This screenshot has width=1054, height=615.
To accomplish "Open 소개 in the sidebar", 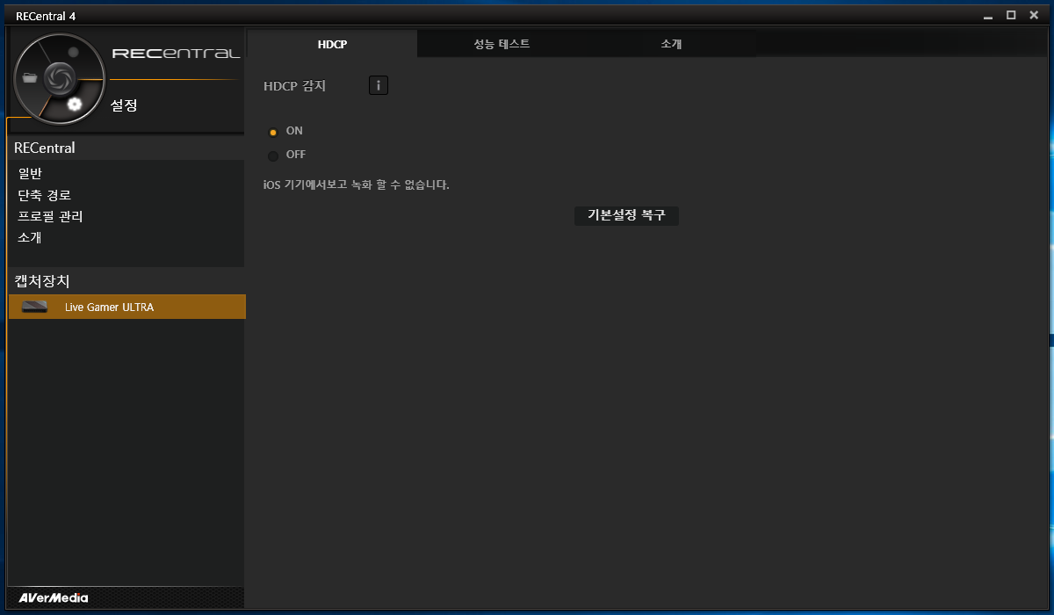I will click(x=30, y=237).
